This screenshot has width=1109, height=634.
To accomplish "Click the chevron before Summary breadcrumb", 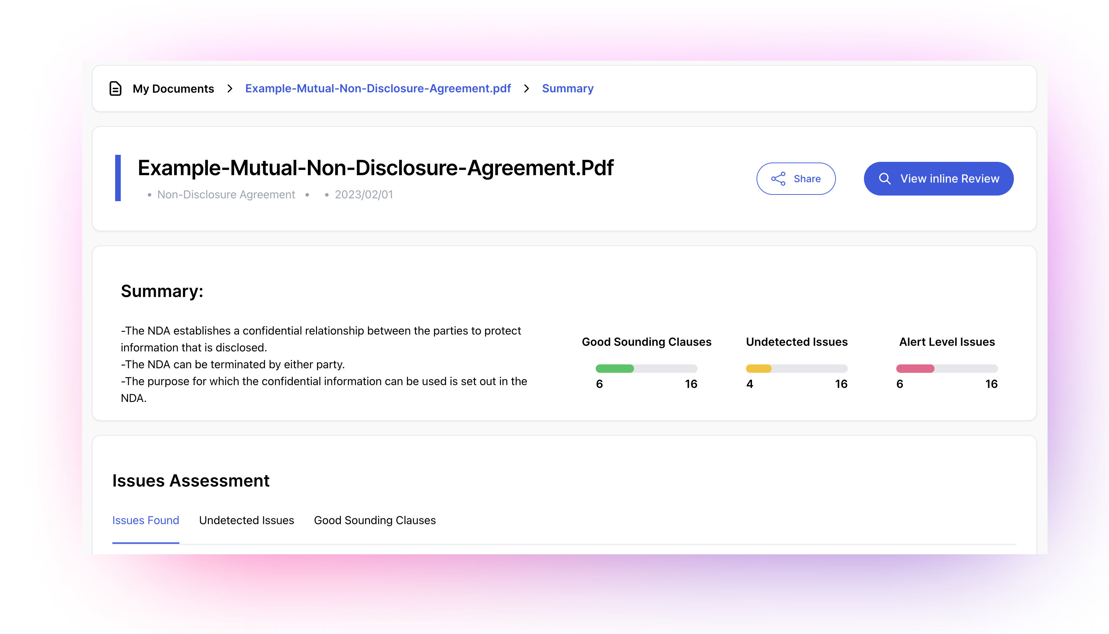I will tap(527, 88).
